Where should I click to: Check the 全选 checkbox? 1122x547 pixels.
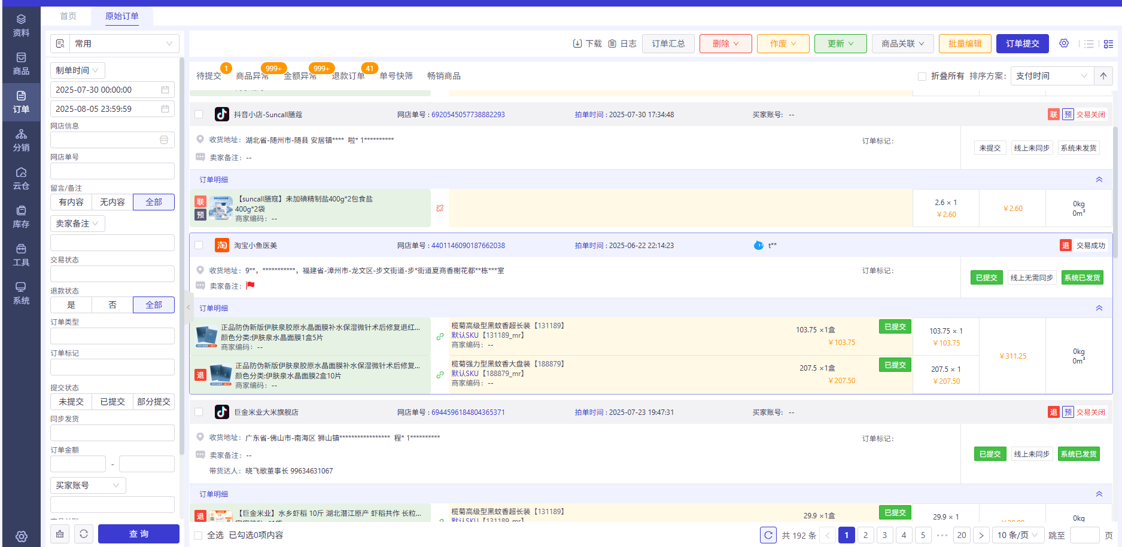point(198,535)
